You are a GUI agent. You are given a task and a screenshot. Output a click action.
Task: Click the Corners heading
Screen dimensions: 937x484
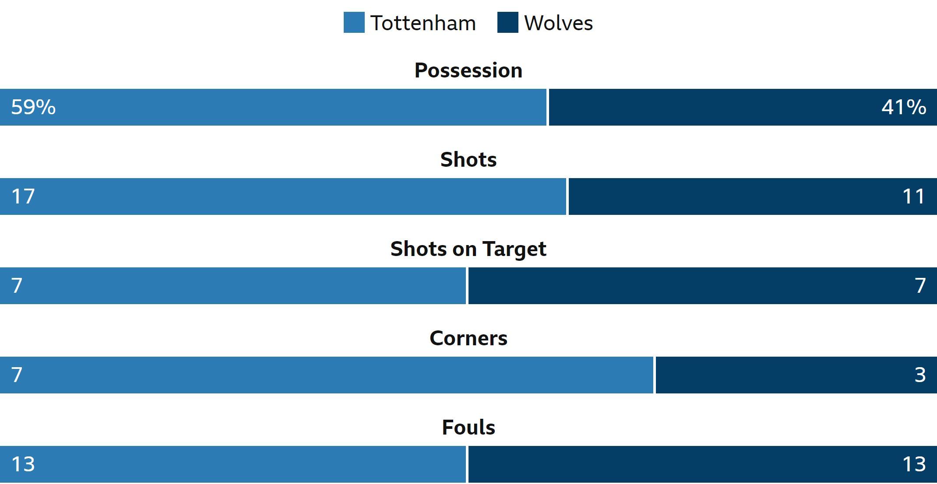click(468, 338)
